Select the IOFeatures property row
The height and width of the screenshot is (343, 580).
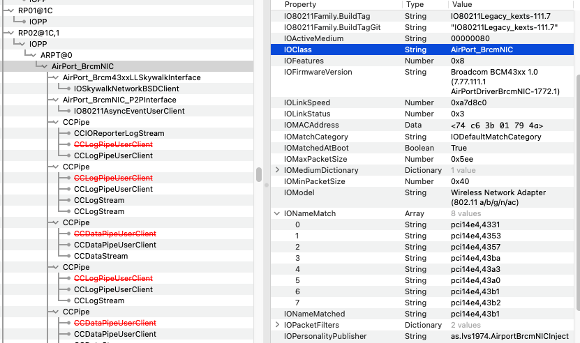422,61
